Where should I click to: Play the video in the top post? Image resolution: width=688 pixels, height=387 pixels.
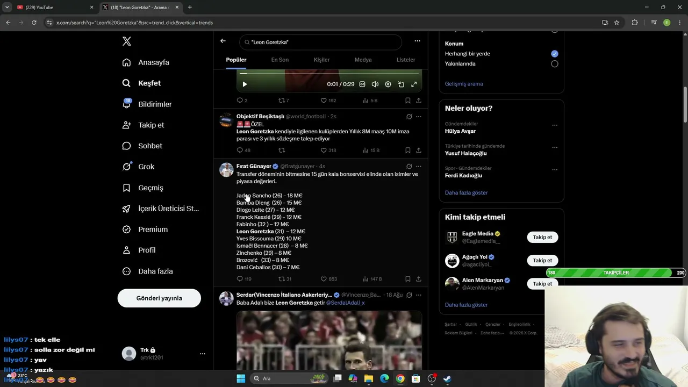[x=245, y=84]
